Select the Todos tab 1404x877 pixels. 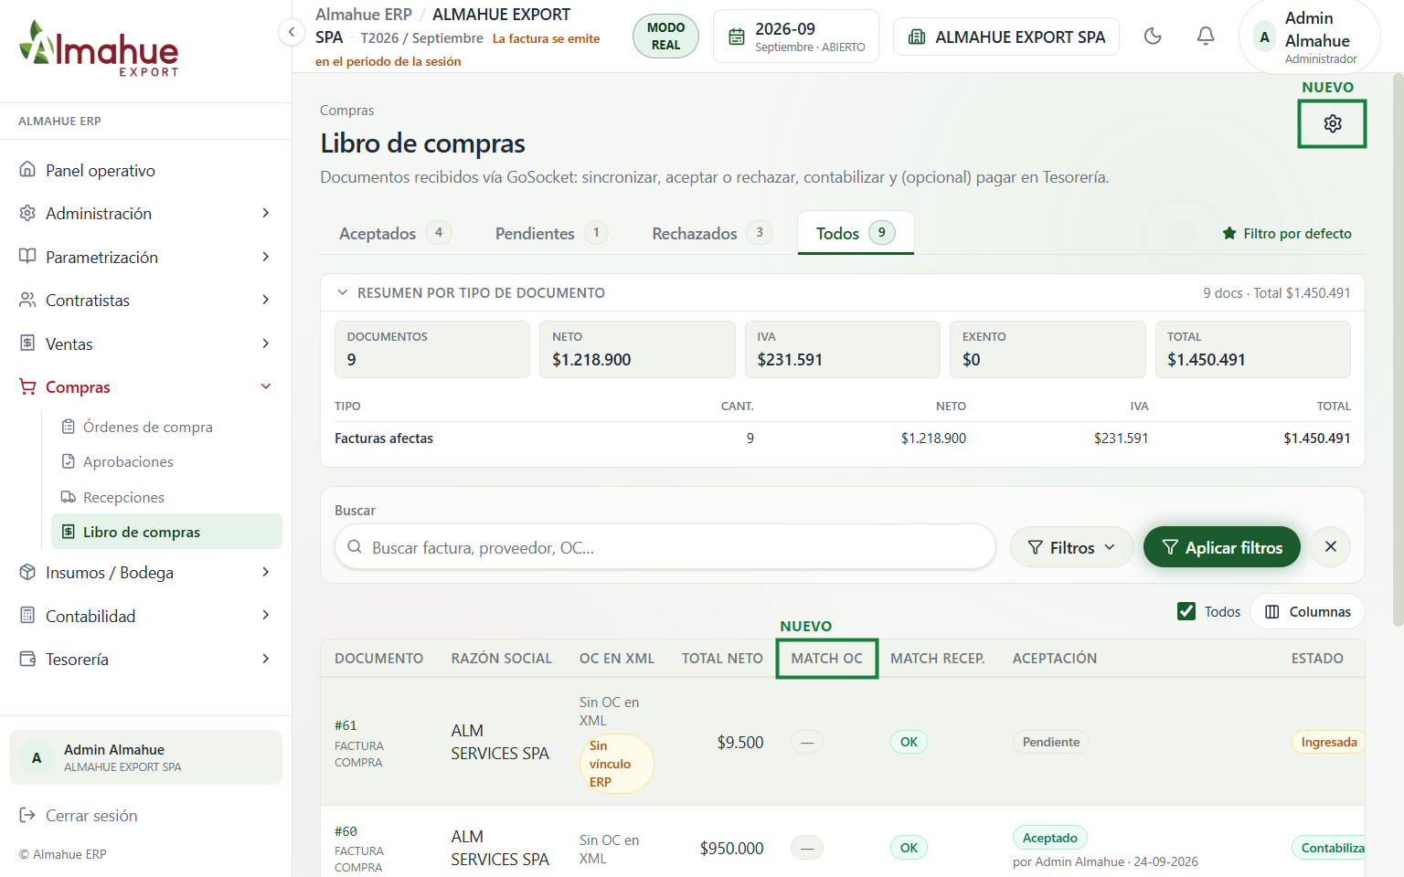tap(856, 233)
